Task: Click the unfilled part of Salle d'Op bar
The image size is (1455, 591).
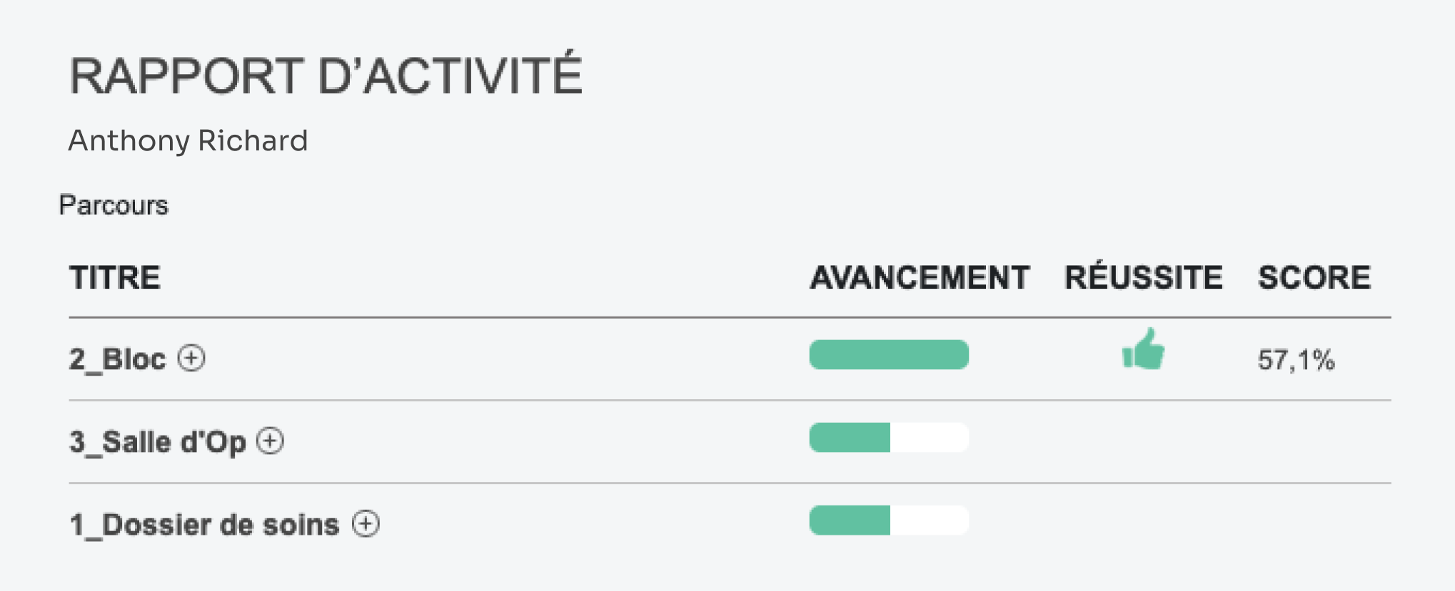Action: point(930,437)
